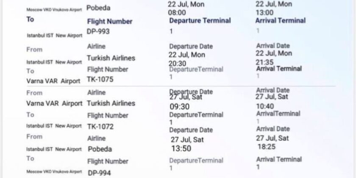Select the 09:30 departure time
The height and width of the screenshot is (178, 356).
179,107
